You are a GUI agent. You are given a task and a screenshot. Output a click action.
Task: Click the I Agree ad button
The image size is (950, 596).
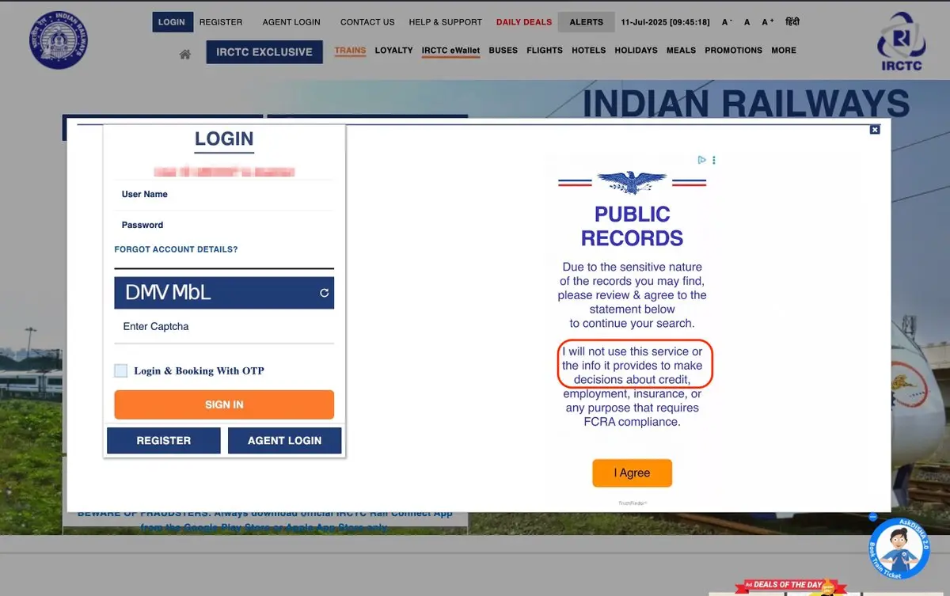pos(632,473)
